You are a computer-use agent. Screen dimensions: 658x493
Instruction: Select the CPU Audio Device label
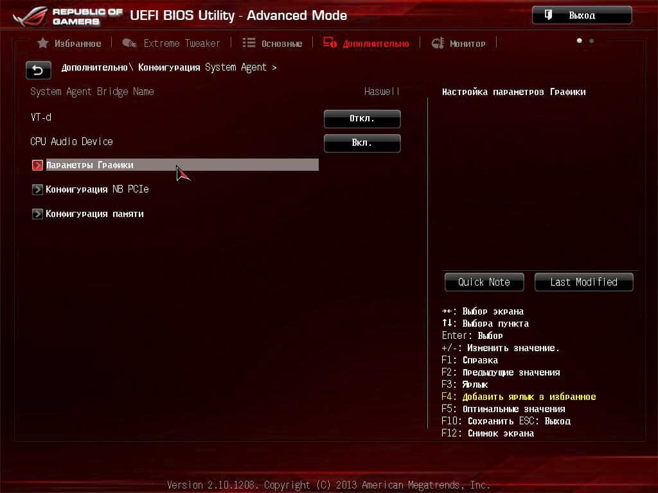pyautogui.click(x=71, y=142)
